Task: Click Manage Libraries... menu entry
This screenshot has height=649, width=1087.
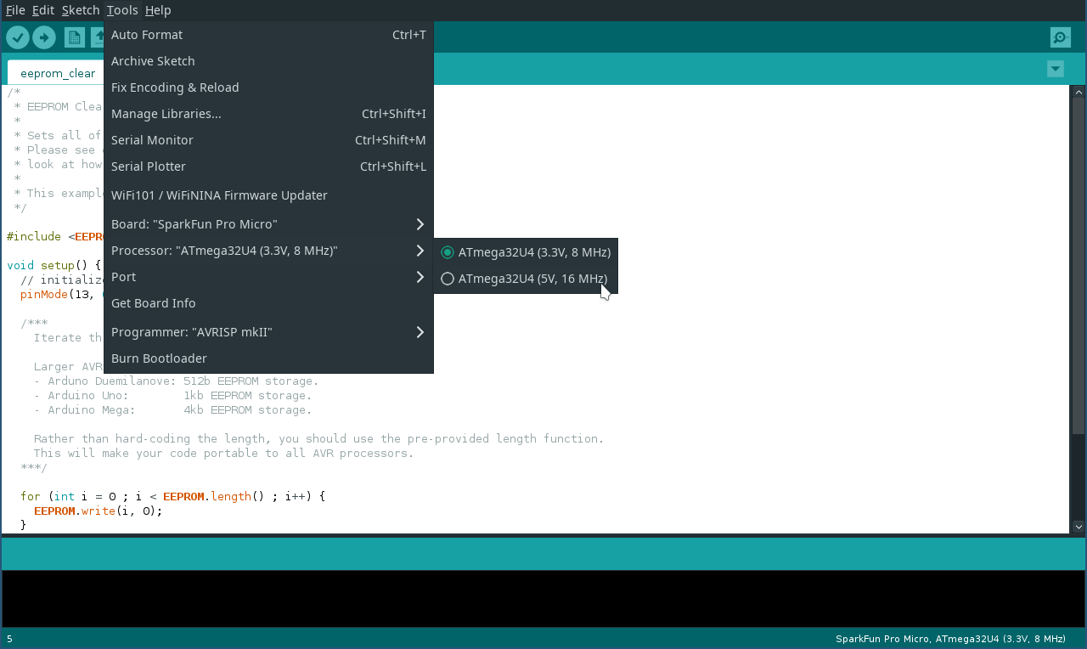Action: (268, 114)
